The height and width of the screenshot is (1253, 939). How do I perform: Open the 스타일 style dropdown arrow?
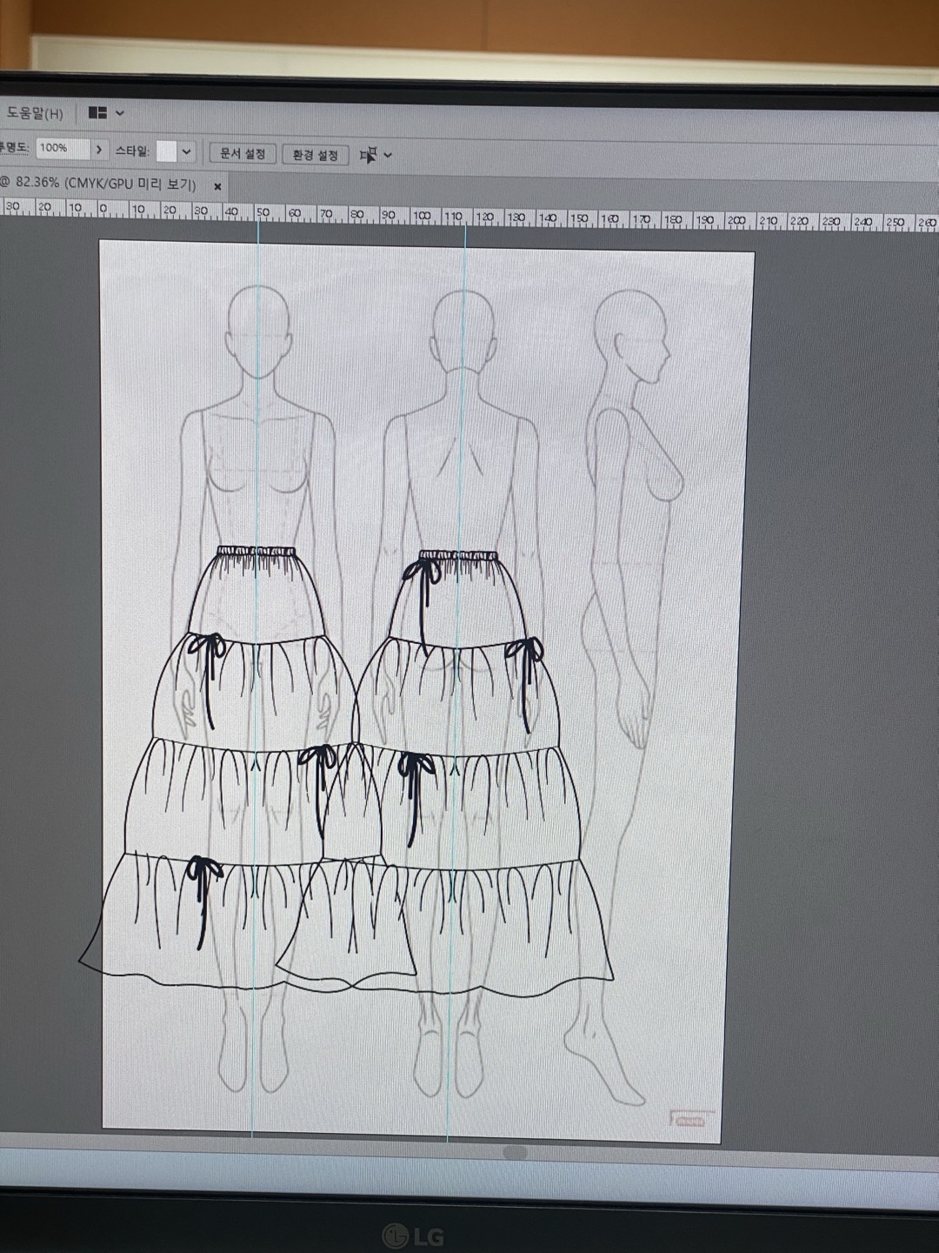[186, 152]
